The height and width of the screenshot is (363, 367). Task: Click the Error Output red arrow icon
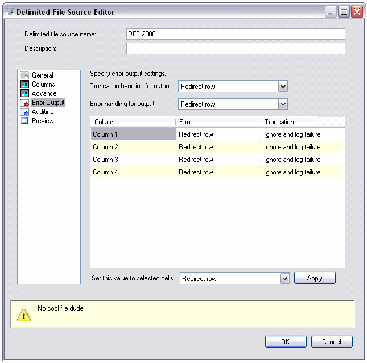[x=24, y=103]
